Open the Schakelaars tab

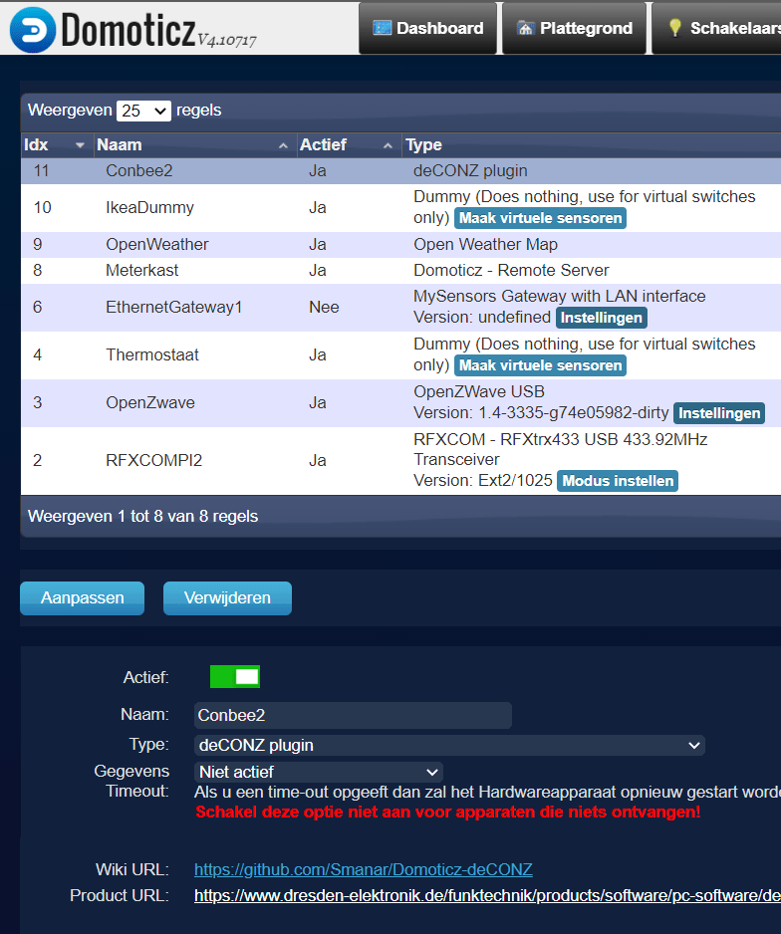(716, 28)
